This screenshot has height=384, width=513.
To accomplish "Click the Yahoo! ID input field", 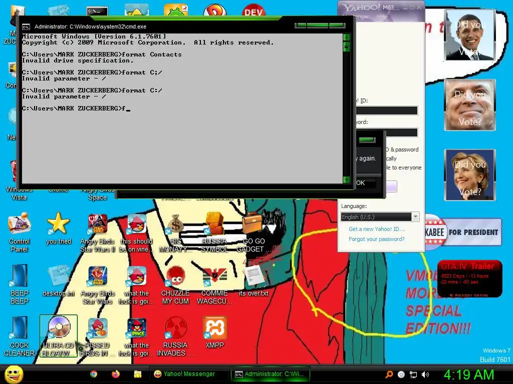I will point(387,110).
